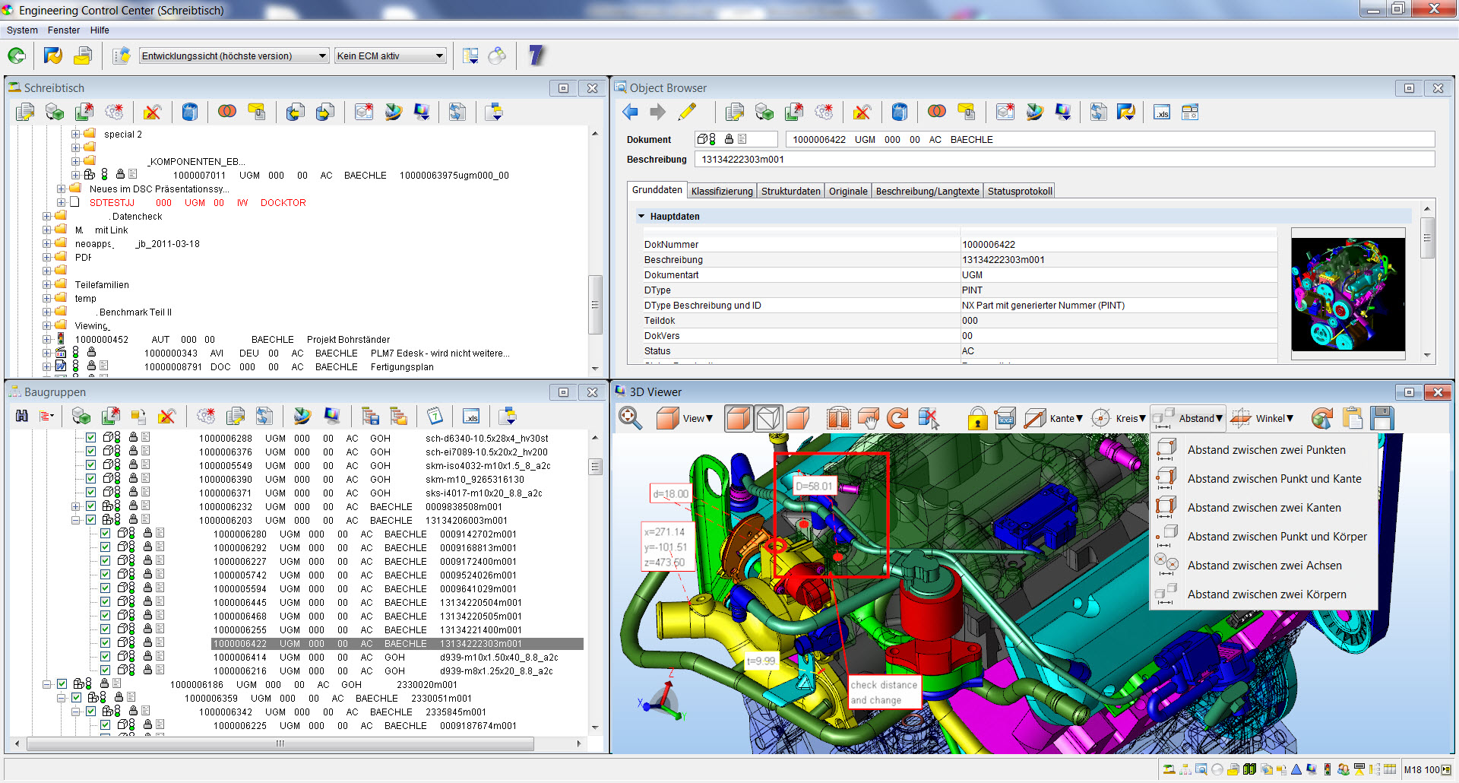Click the yellow pencil edit icon

(687, 113)
